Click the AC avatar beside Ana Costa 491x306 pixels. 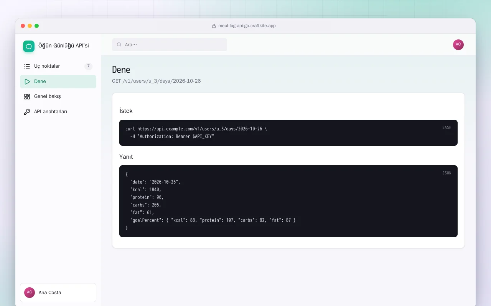pyautogui.click(x=30, y=293)
